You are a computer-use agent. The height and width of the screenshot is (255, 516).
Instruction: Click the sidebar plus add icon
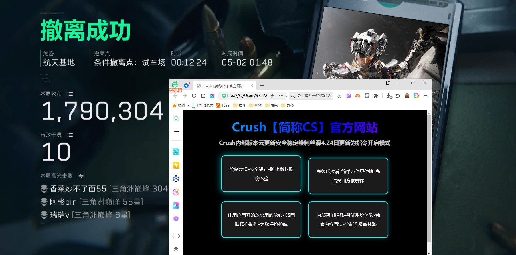176,131
